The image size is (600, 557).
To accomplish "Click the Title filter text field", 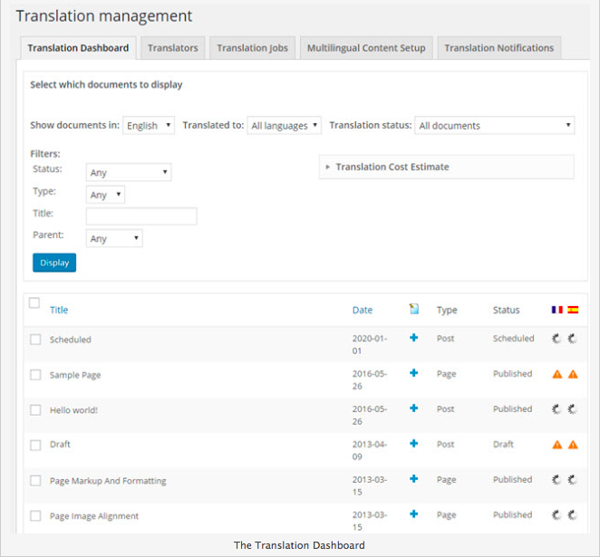I will pyautogui.click(x=141, y=216).
